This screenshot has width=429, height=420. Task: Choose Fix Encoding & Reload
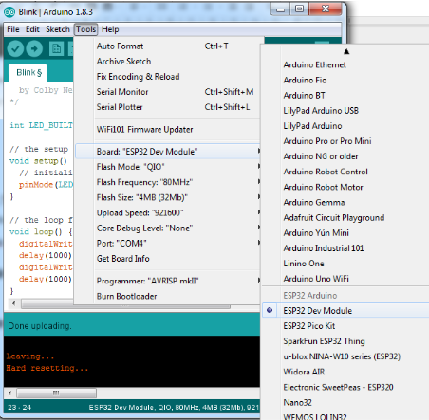tap(168, 77)
